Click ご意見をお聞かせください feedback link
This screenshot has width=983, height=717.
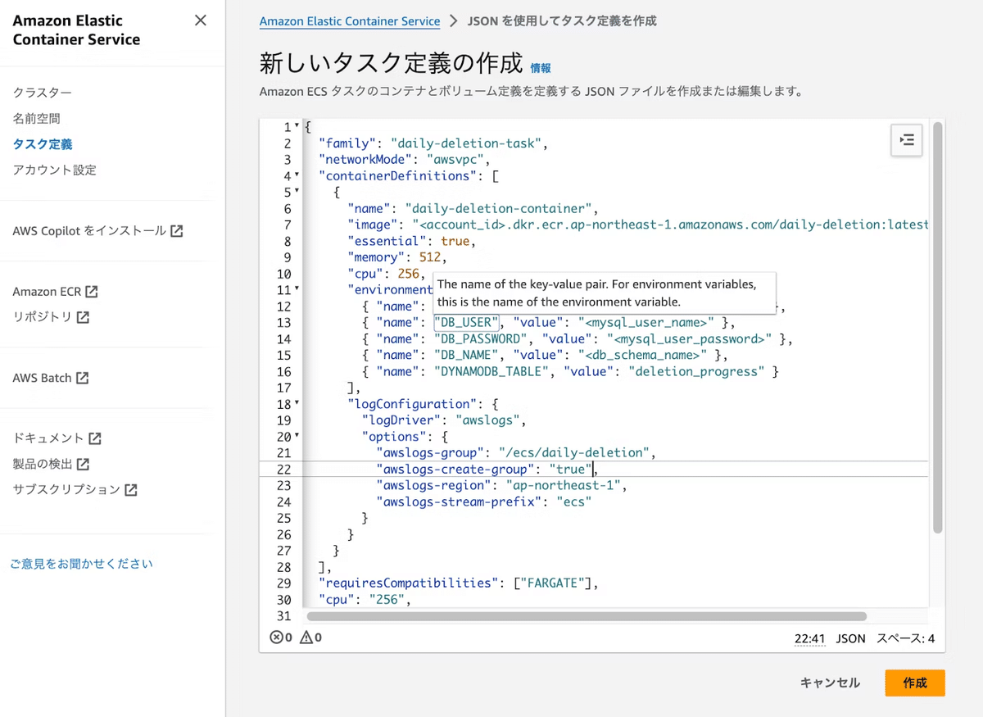pos(81,564)
